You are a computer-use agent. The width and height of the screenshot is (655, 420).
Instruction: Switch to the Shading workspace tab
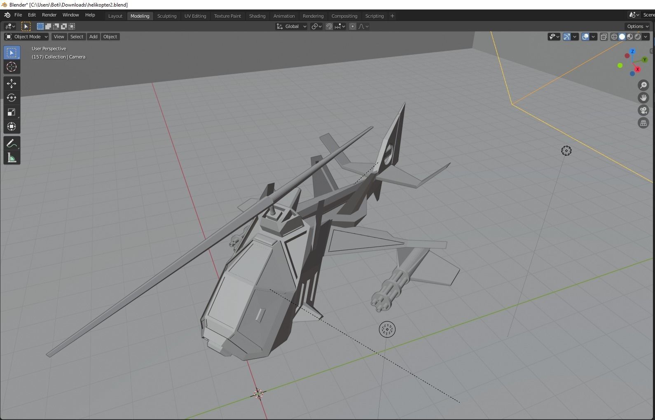click(x=257, y=16)
